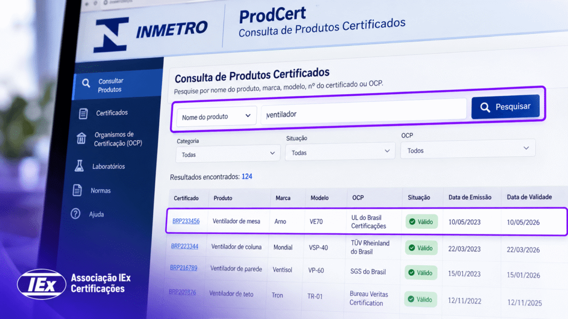Image resolution: width=568 pixels, height=319 pixels.
Task: Click the Ventilador de coluna cell
Action: pyautogui.click(x=236, y=247)
